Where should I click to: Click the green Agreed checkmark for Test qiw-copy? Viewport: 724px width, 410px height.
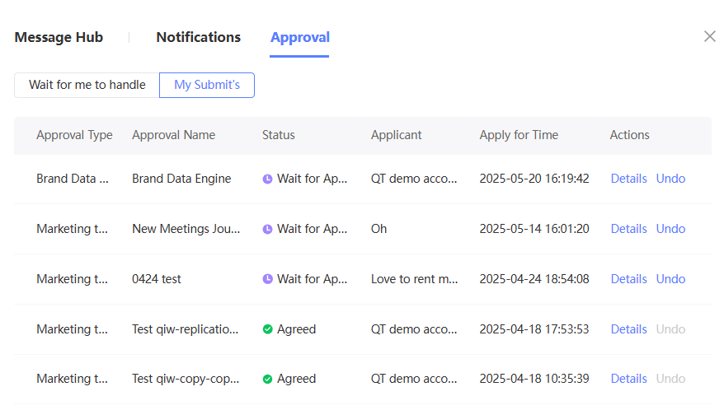point(267,379)
